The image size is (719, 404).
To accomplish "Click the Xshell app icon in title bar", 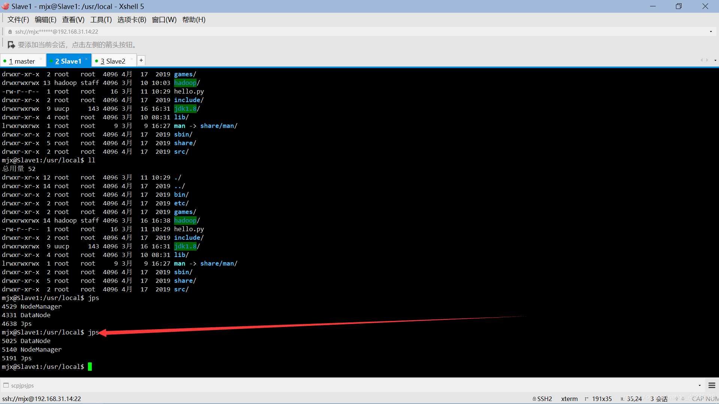I will click(x=5, y=6).
